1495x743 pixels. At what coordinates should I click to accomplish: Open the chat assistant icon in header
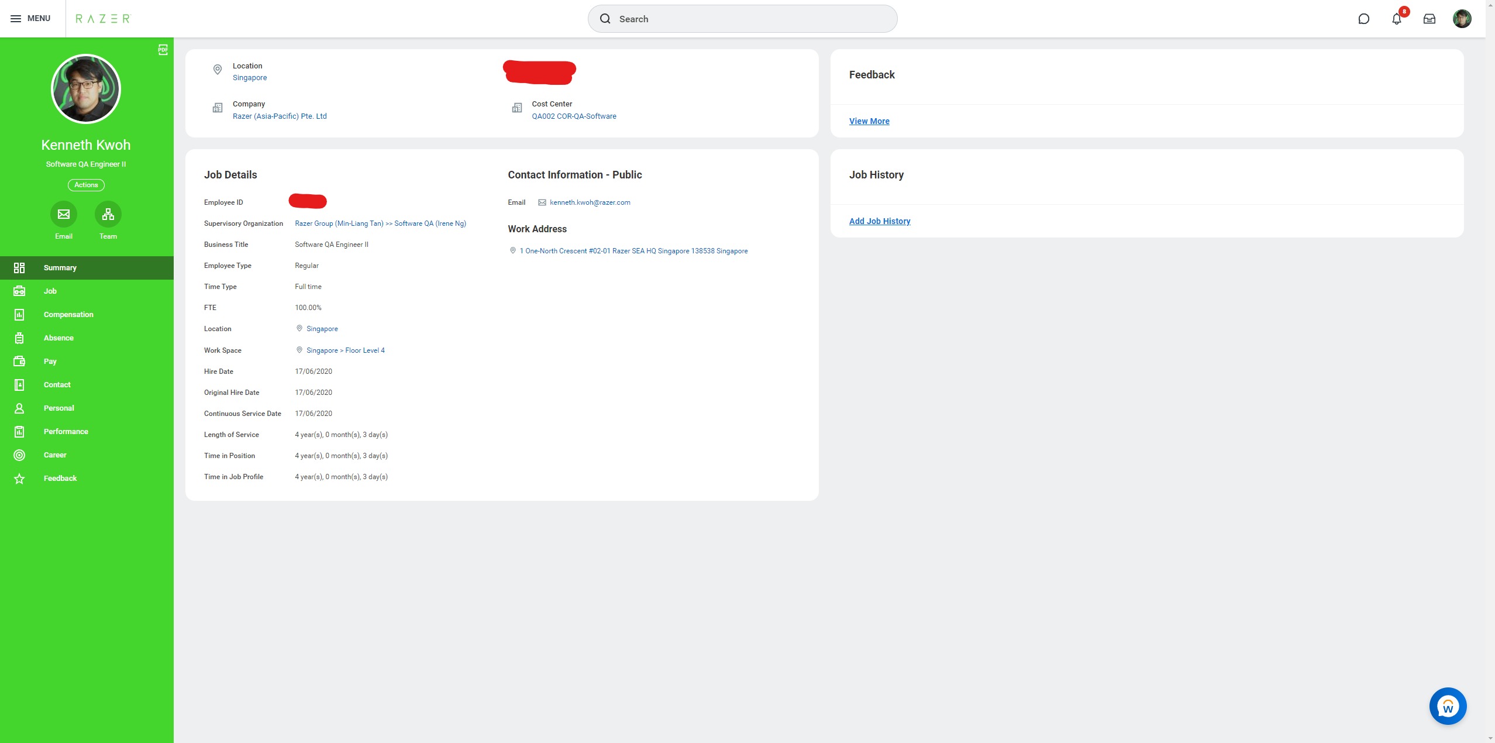click(x=1363, y=19)
